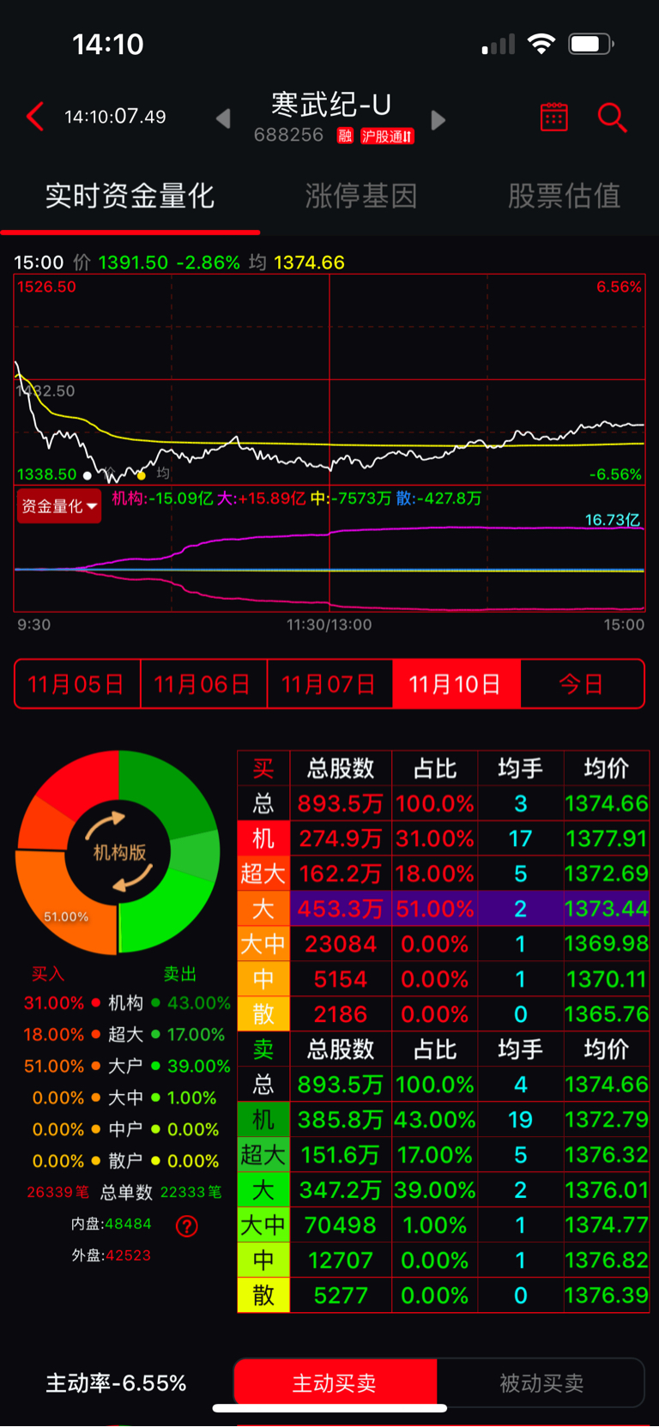The width and height of the screenshot is (659, 1427).
Task: Select date 11月05日
Action: coord(76,684)
